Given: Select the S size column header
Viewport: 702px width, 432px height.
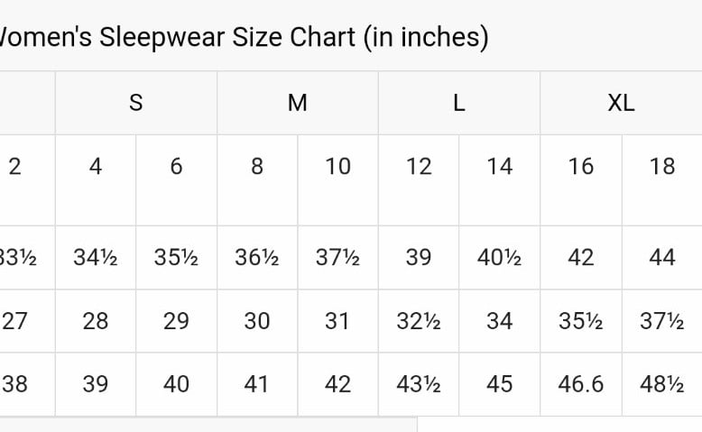Looking at the screenshot, I should [x=136, y=103].
